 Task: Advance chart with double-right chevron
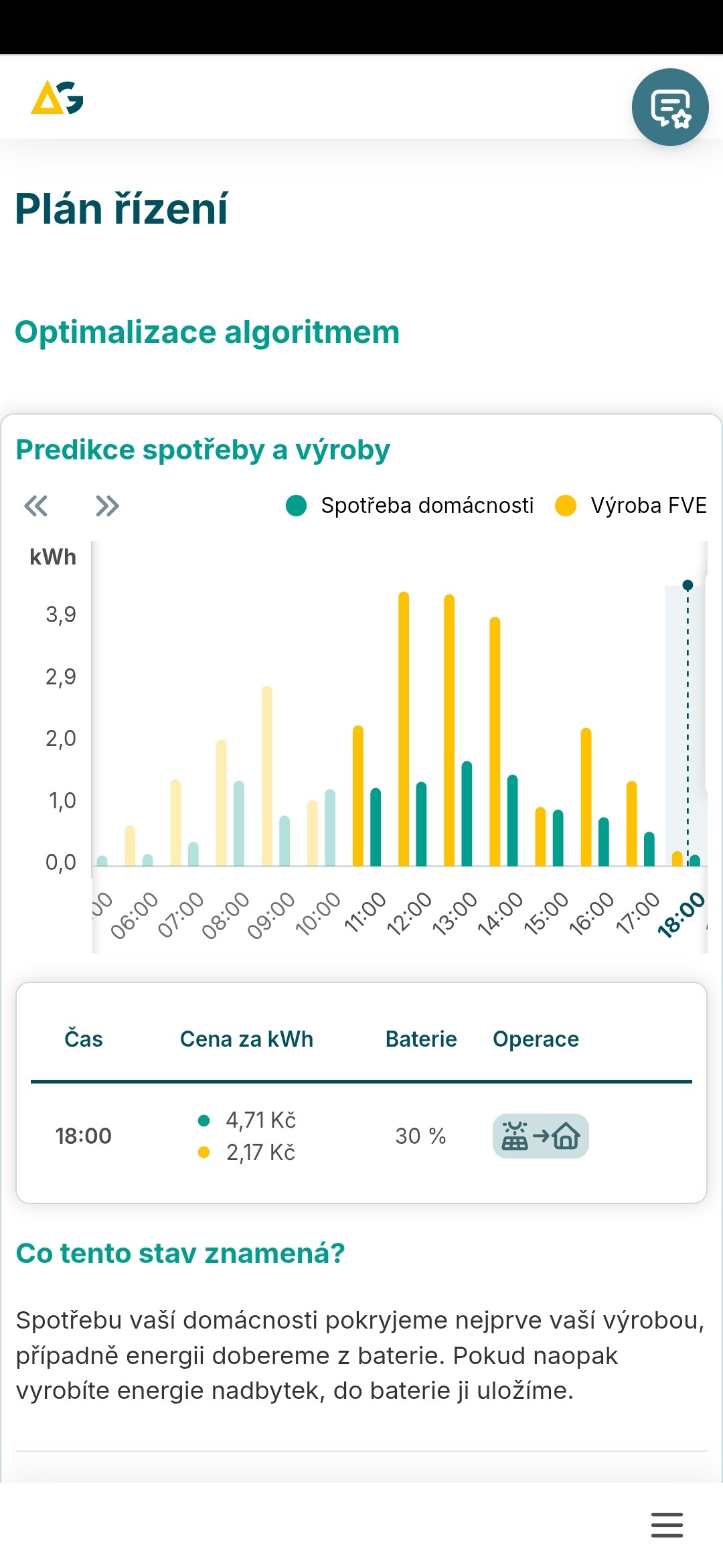(x=107, y=506)
